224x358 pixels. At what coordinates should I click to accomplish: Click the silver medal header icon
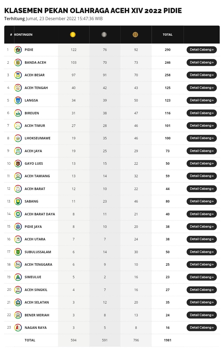pos(104,35)
